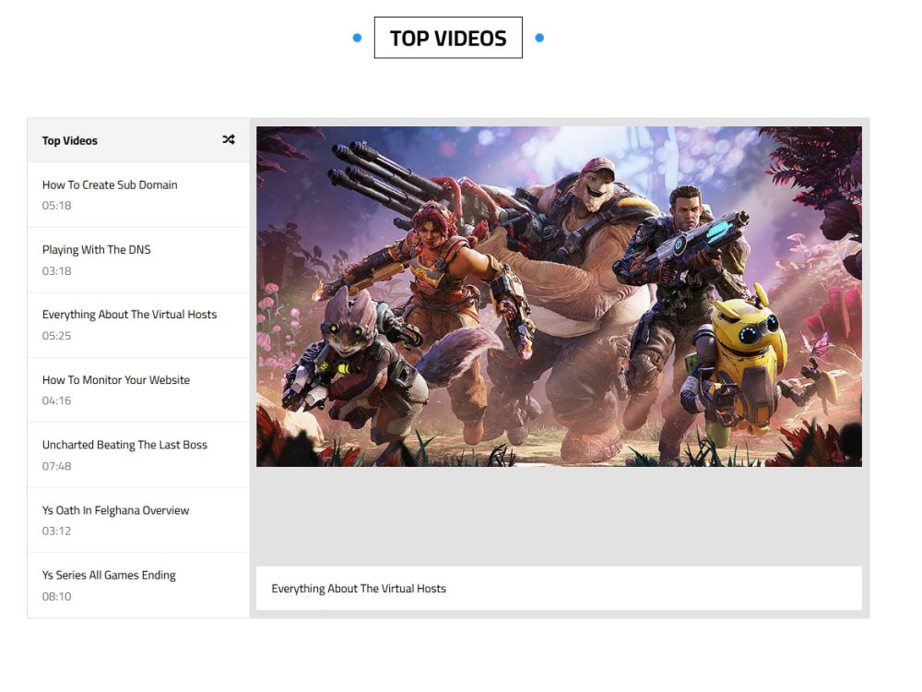
Task: Play How To Monitor Your Website
Action: [x=138, y=390]
